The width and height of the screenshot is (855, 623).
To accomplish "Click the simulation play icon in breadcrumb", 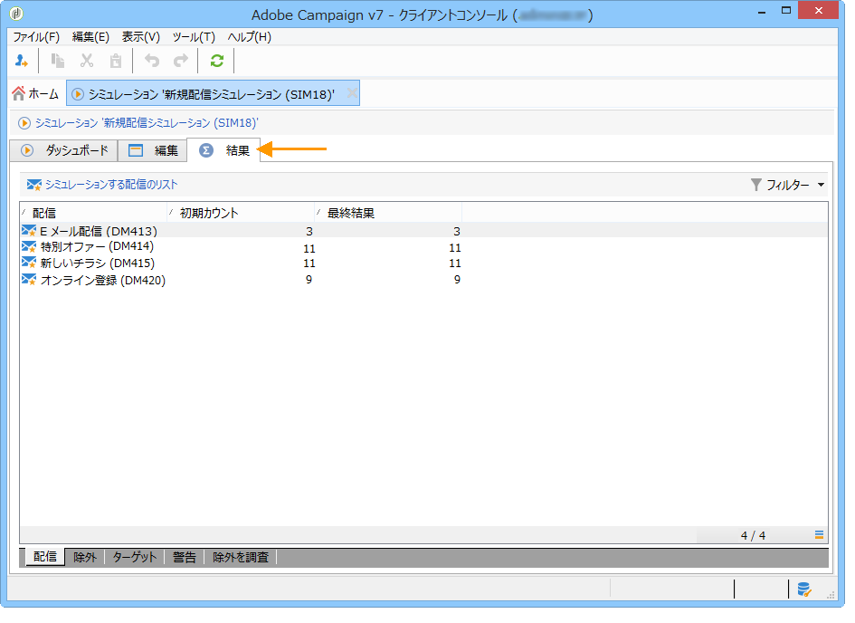I will click(24, 123).
